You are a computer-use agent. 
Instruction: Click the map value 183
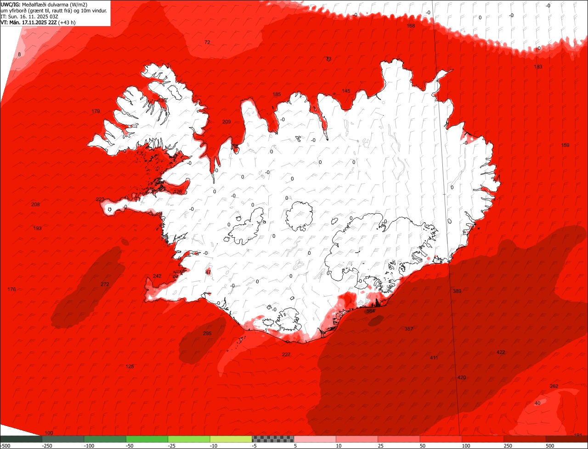point(538,67)
